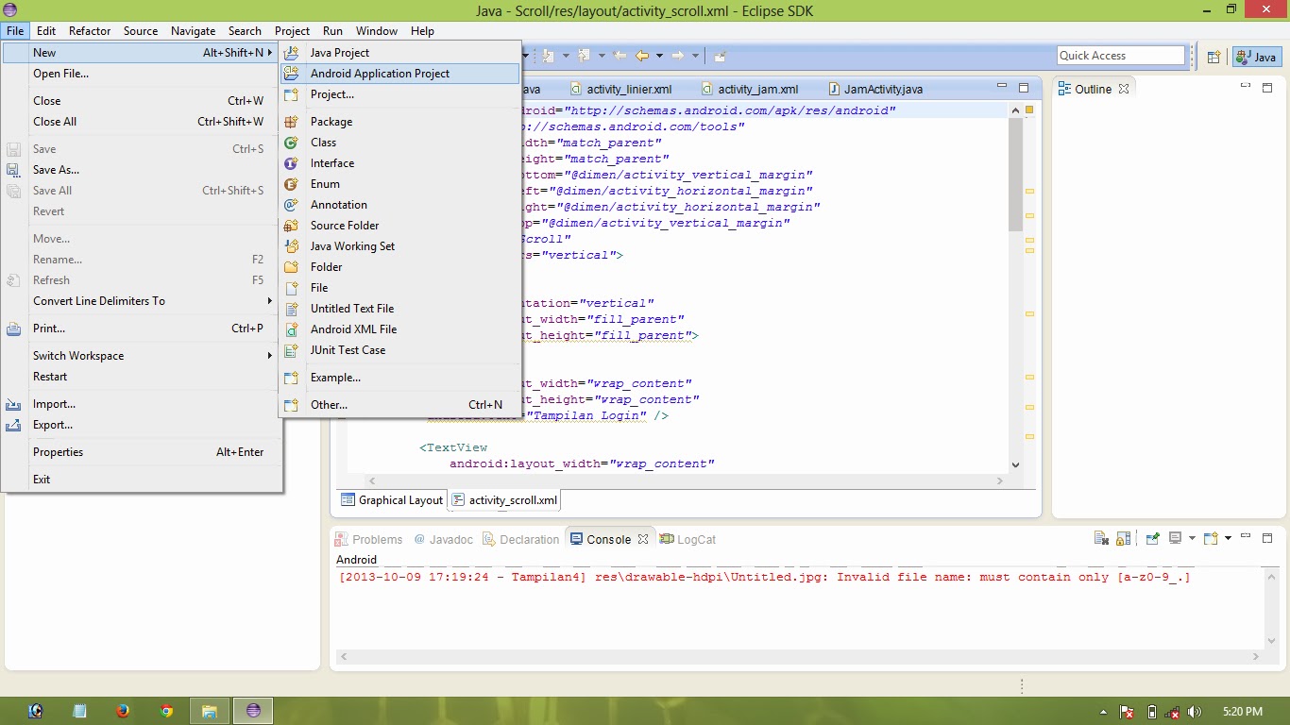The height and width of the screenshot is (725, 1290).
Task: Open the Window menu
Action: tap(377, 31)
